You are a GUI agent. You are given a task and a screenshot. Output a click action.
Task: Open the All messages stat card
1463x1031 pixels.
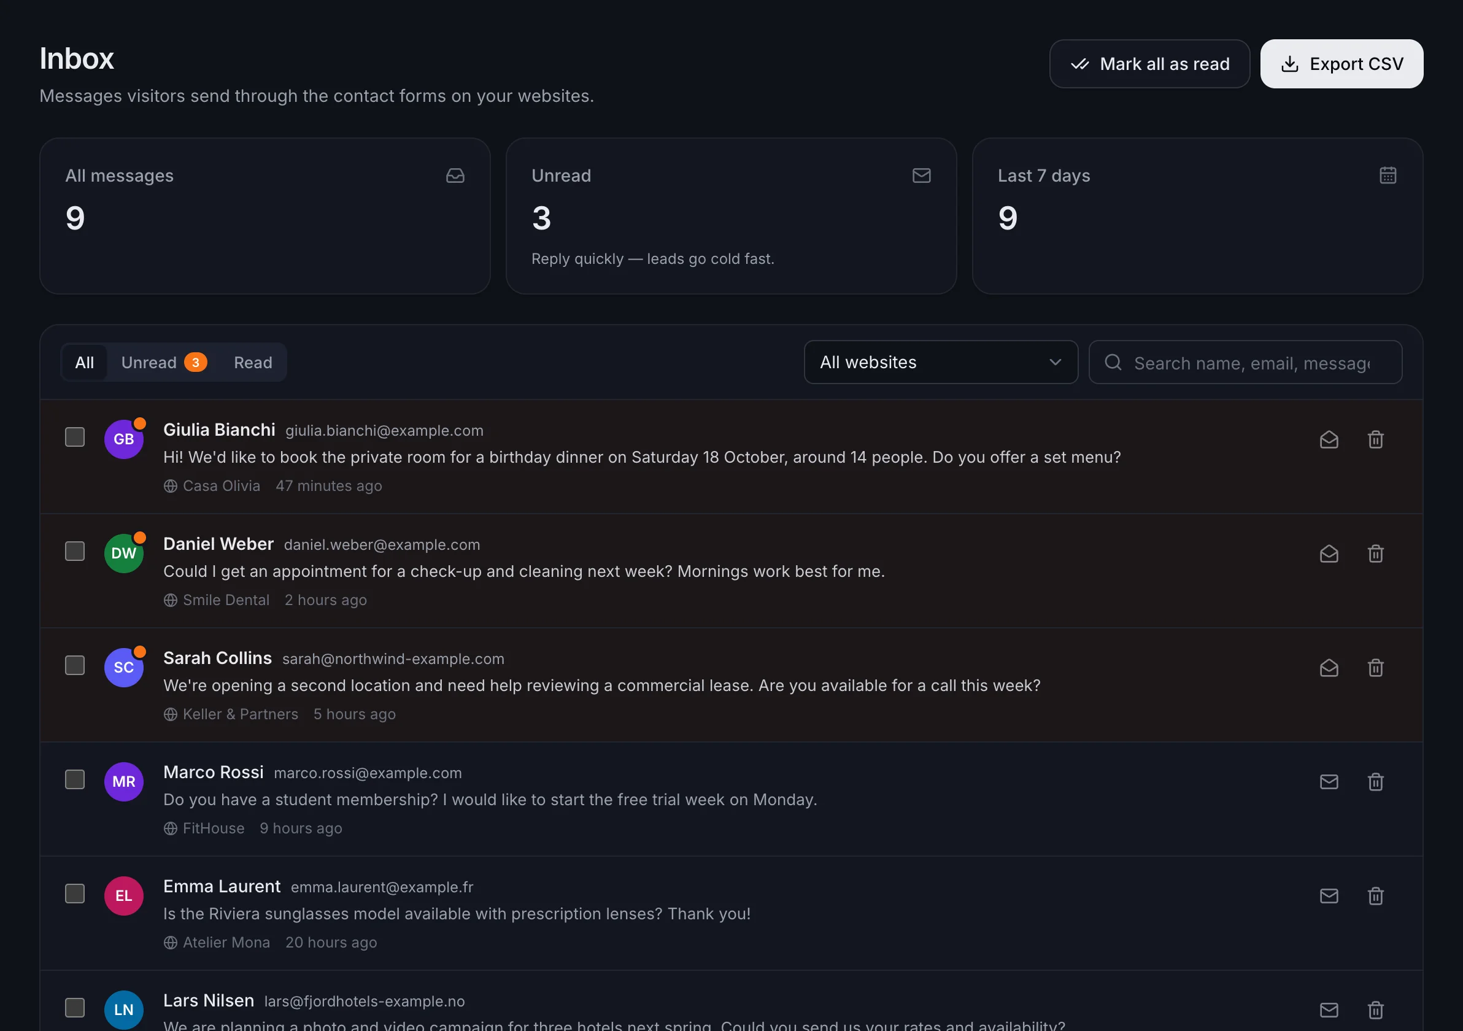pyautogui.click(x=265, y=216)
